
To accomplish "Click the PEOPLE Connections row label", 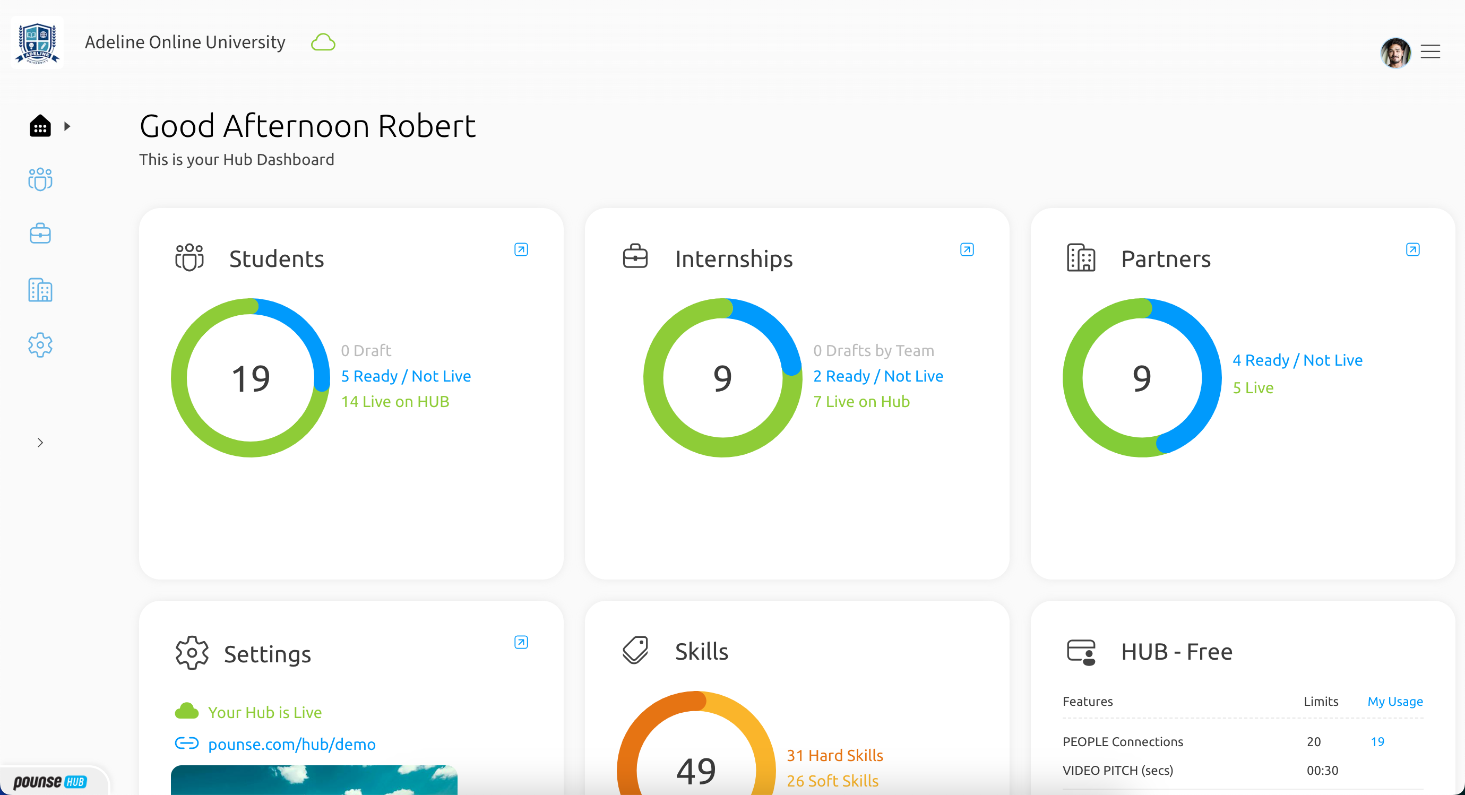I will pos(1123,741).
